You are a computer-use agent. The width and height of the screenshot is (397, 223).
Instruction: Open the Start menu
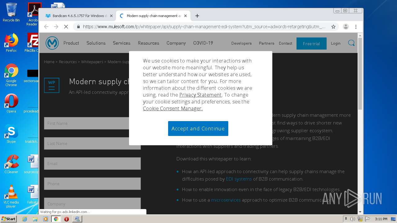coord(9,219)
